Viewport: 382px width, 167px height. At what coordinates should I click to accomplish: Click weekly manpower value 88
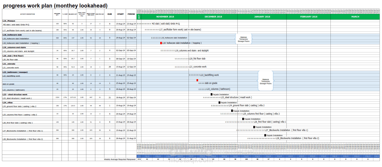click(257, 159)
